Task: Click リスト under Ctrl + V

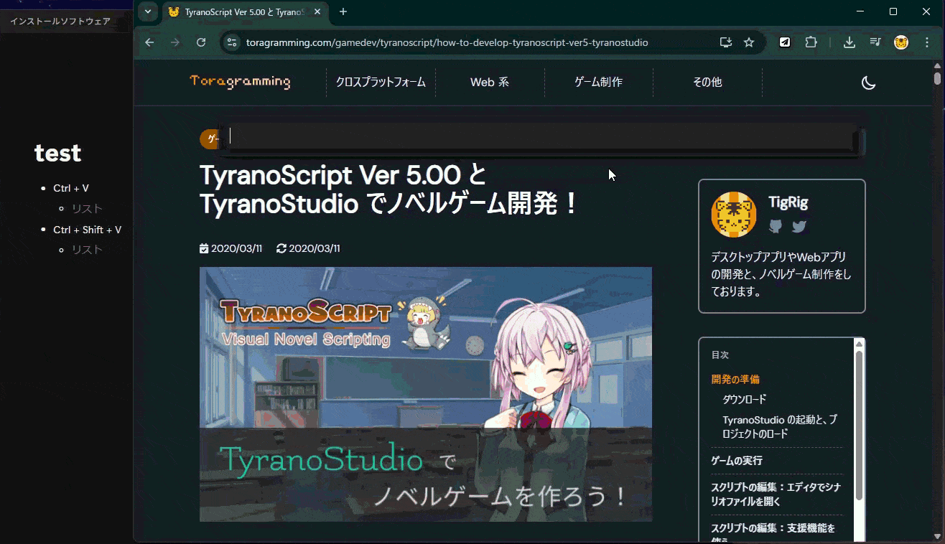Action: click(x=87, y=209)
